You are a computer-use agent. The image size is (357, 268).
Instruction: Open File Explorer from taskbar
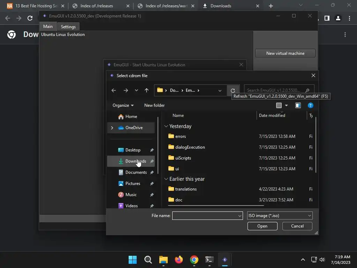pos(163,260)
